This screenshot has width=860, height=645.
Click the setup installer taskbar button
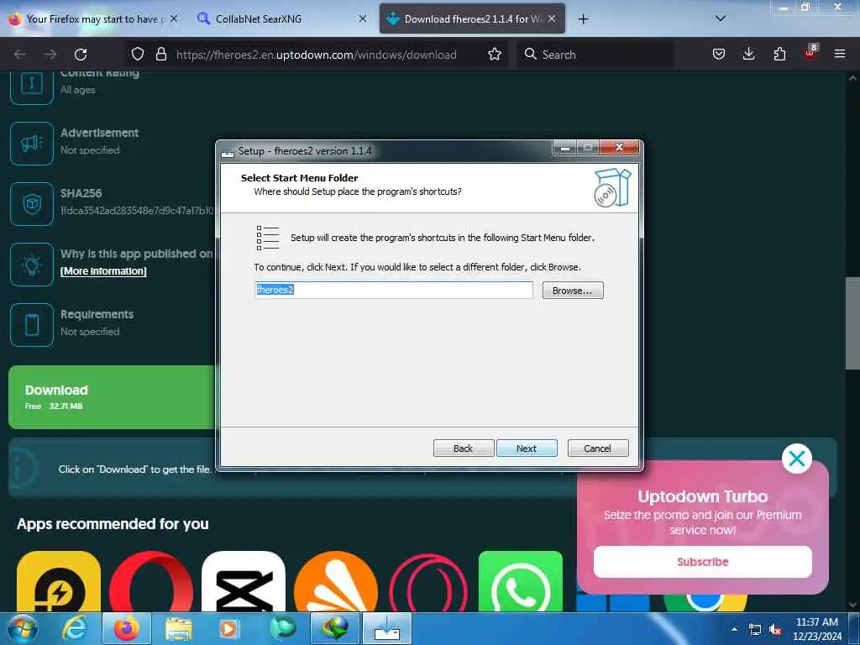pos(387,628)
